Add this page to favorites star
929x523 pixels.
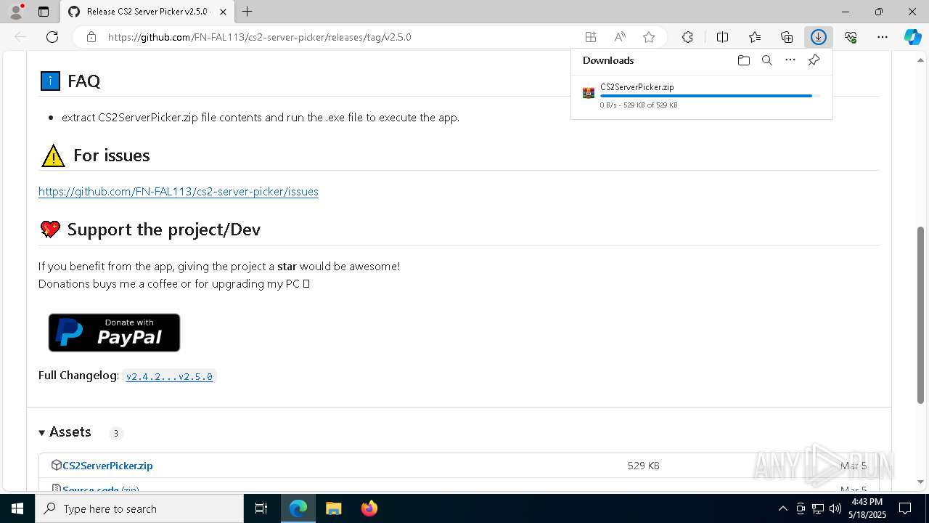649,37
